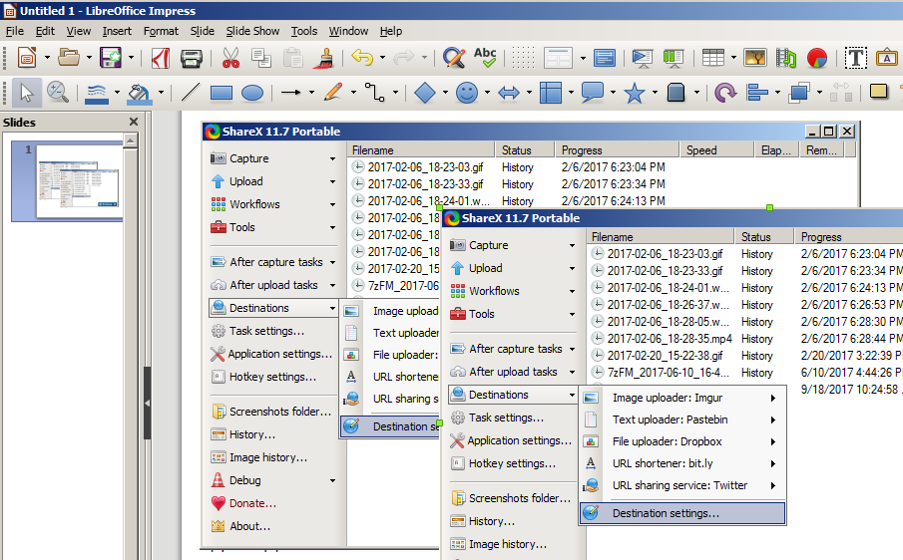Click URL shortener: bit.ly entry

[682, 463]
